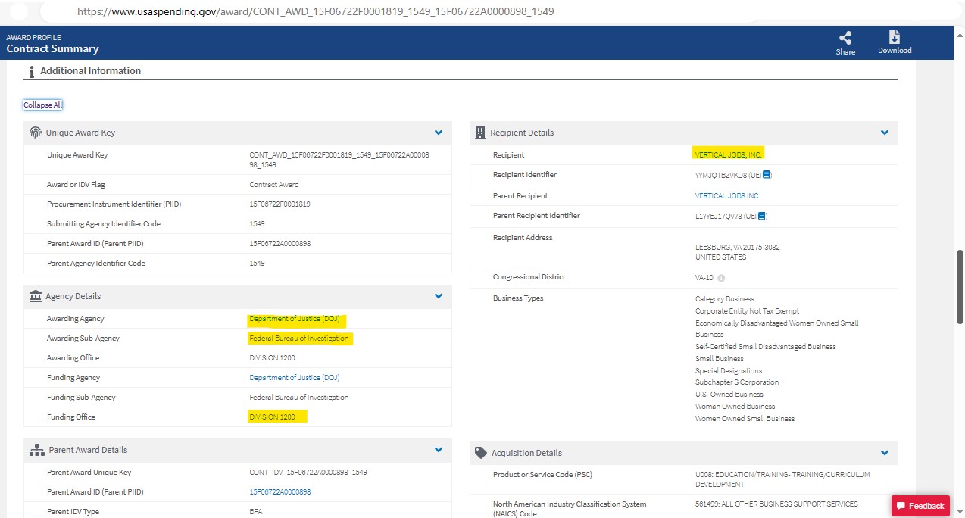The height and width of the screenshot is (518, 965).
Task: Click the Contract Summary heading
Action: (x=52, y=49)
